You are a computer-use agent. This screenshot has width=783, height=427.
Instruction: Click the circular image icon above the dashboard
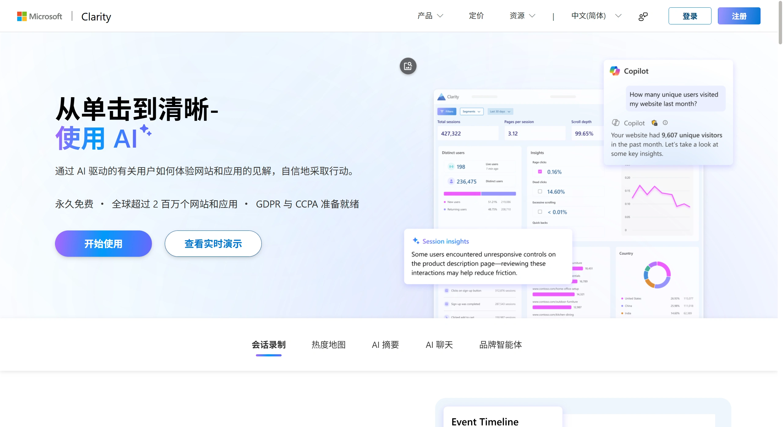[x=408, y=66]
